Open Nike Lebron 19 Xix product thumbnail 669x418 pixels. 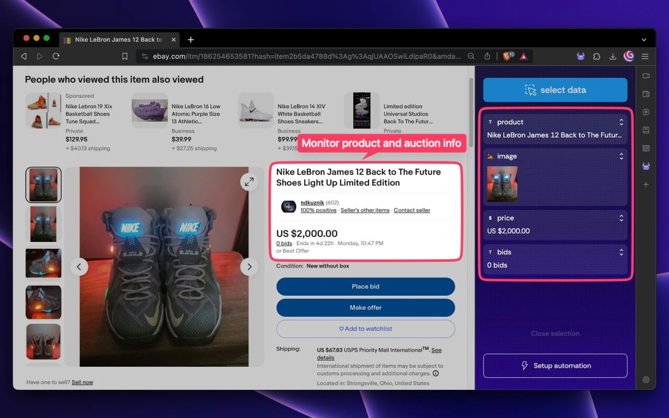[43, 111]
